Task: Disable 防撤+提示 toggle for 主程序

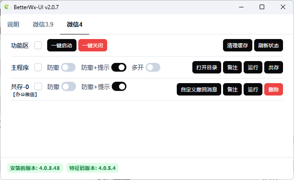Action: (119, 67)
